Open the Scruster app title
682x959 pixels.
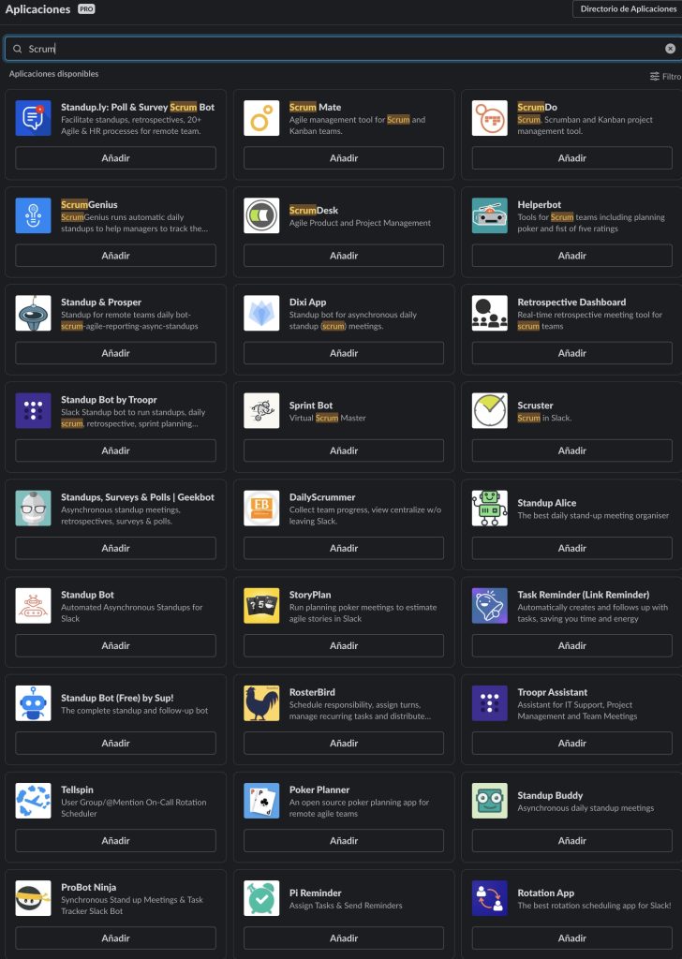pyautogui.click(x=535, y=406)
